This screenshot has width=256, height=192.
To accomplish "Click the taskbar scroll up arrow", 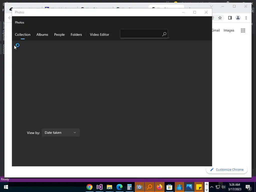I will click(x=206, y=184).
